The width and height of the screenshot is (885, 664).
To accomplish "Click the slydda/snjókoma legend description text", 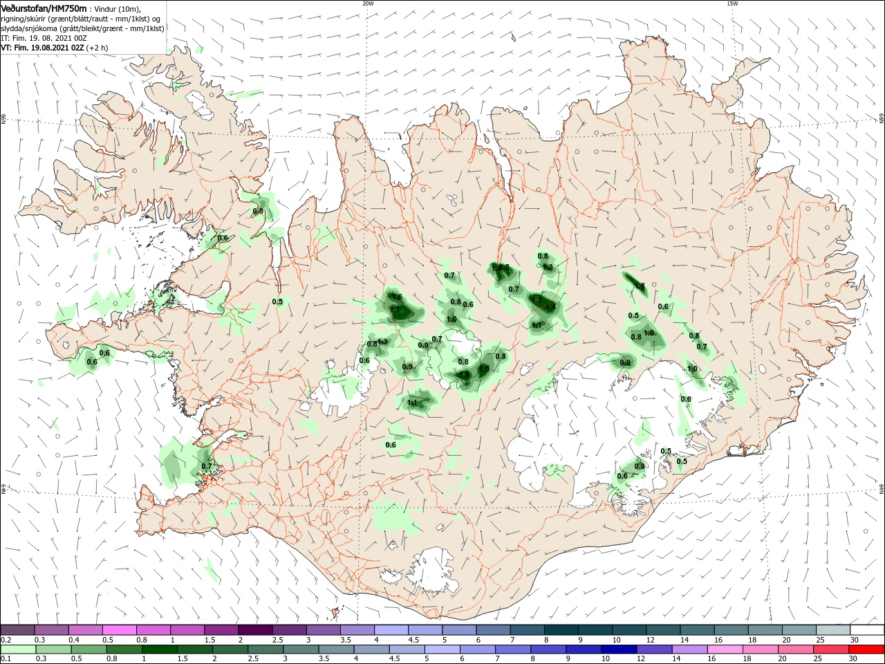I will coord(82,28).
